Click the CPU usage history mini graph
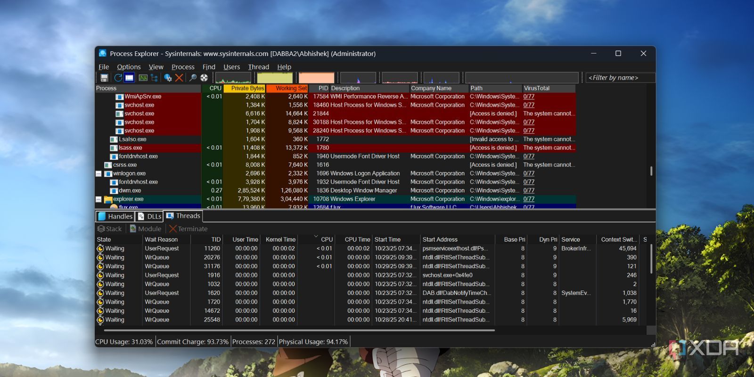 coord(233,78)
